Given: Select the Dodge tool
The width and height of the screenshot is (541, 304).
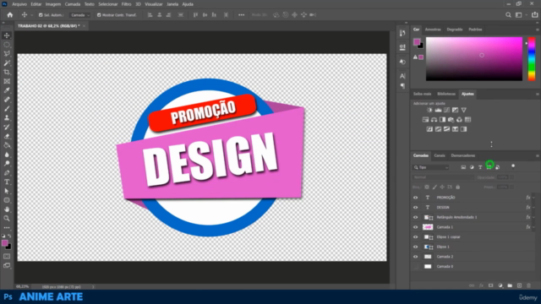Looking at the screenshot, I should point(7,164).
